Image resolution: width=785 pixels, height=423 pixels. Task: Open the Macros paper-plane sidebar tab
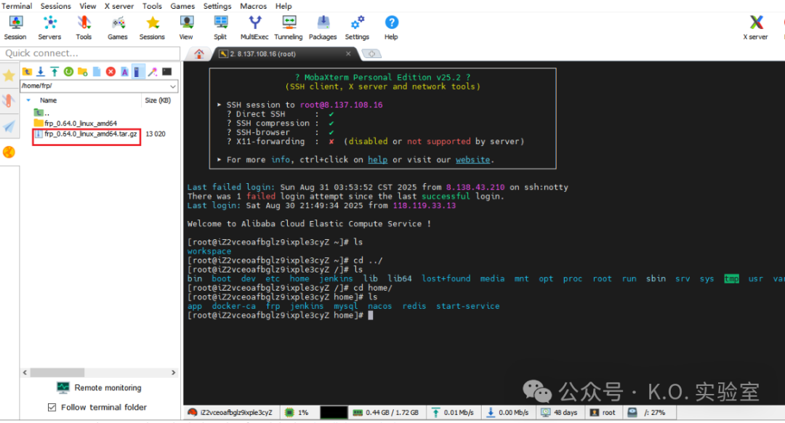tap(9, 126)
